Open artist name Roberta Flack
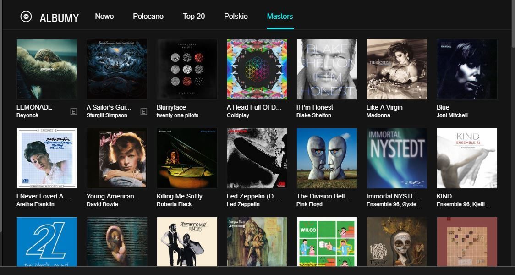 tap(175, 204)
